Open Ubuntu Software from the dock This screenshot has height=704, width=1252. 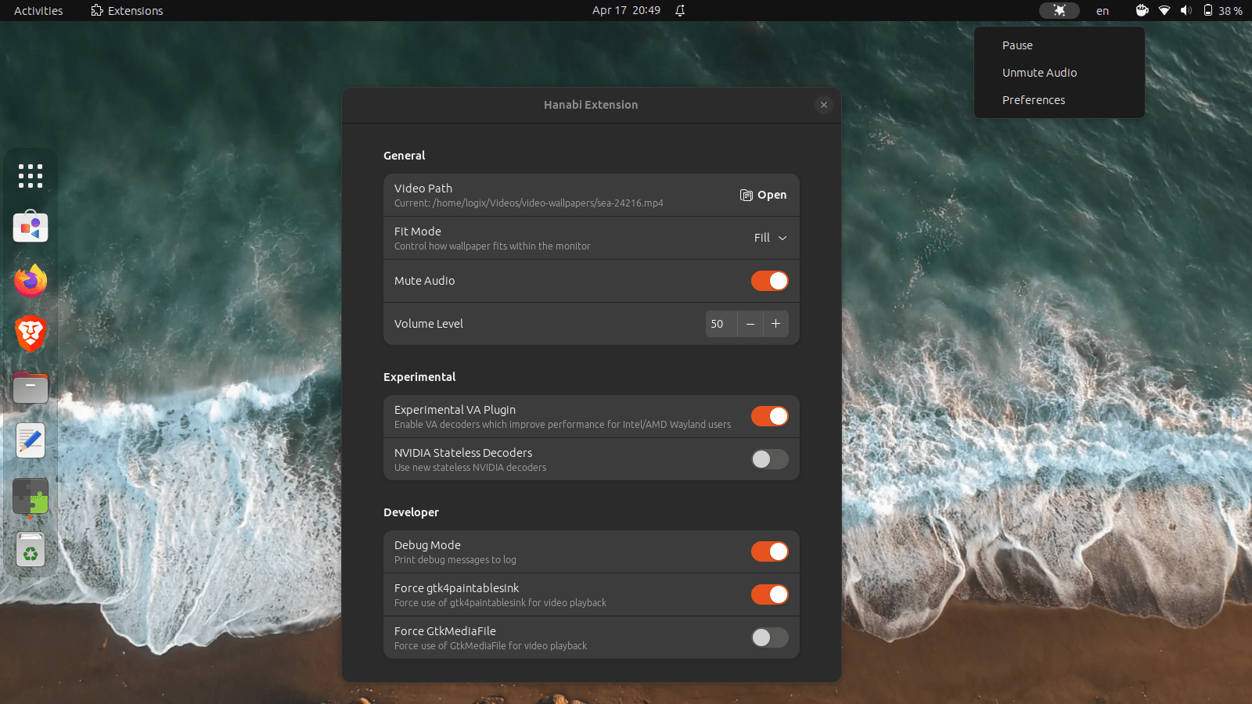(x=31, y=228)
